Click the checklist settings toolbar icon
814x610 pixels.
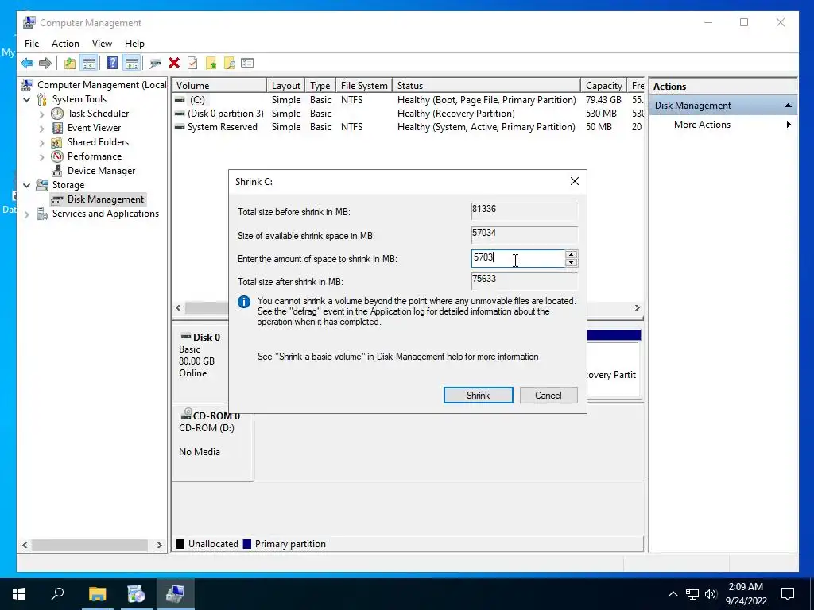coord(248,64)
